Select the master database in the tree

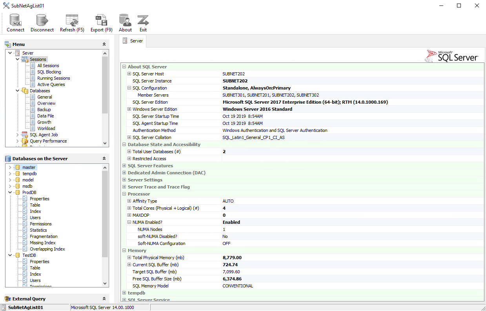[x=29, y=167]
